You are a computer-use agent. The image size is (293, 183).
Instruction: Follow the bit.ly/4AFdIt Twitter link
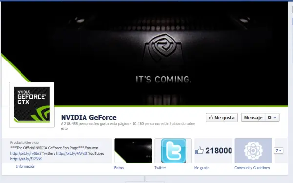click(x=72, y=153)
